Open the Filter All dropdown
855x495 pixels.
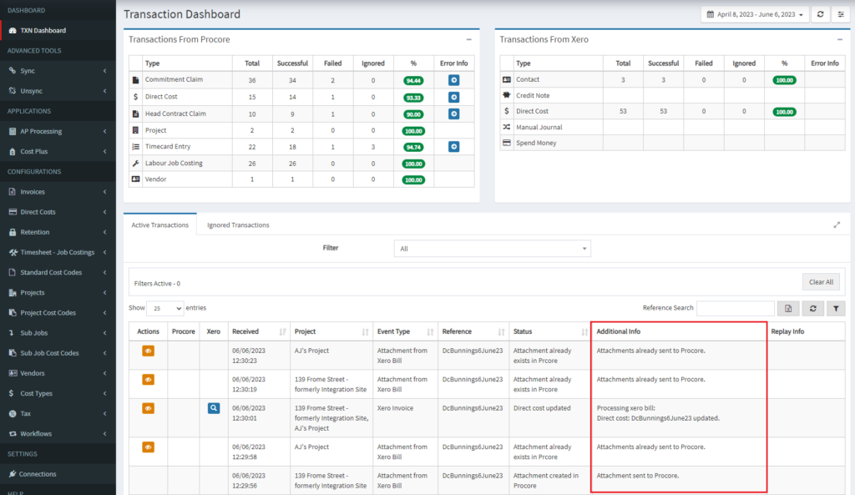click(x=492, y=249)
